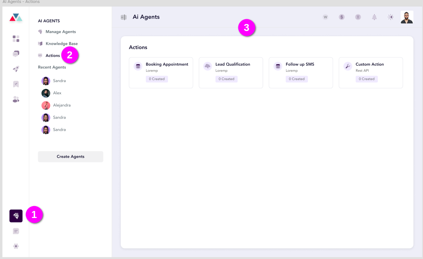Image resolution: width=423 pixels, height=259 pixels.
Task: Click the Rest API subtitle text
Action: click(362, 71)
